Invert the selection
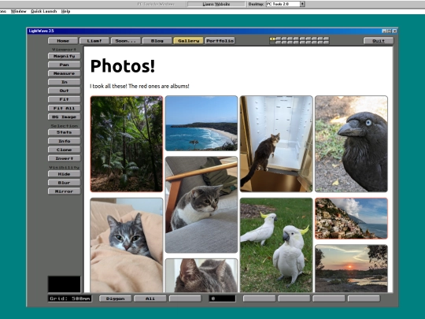Image resolution: width=425 pixels, height=319 pixels. coord(65,158)
